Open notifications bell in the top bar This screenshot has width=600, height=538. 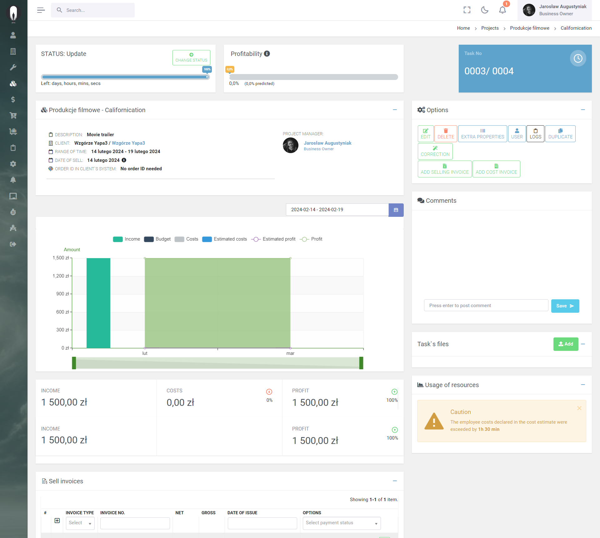click(502, 10)
